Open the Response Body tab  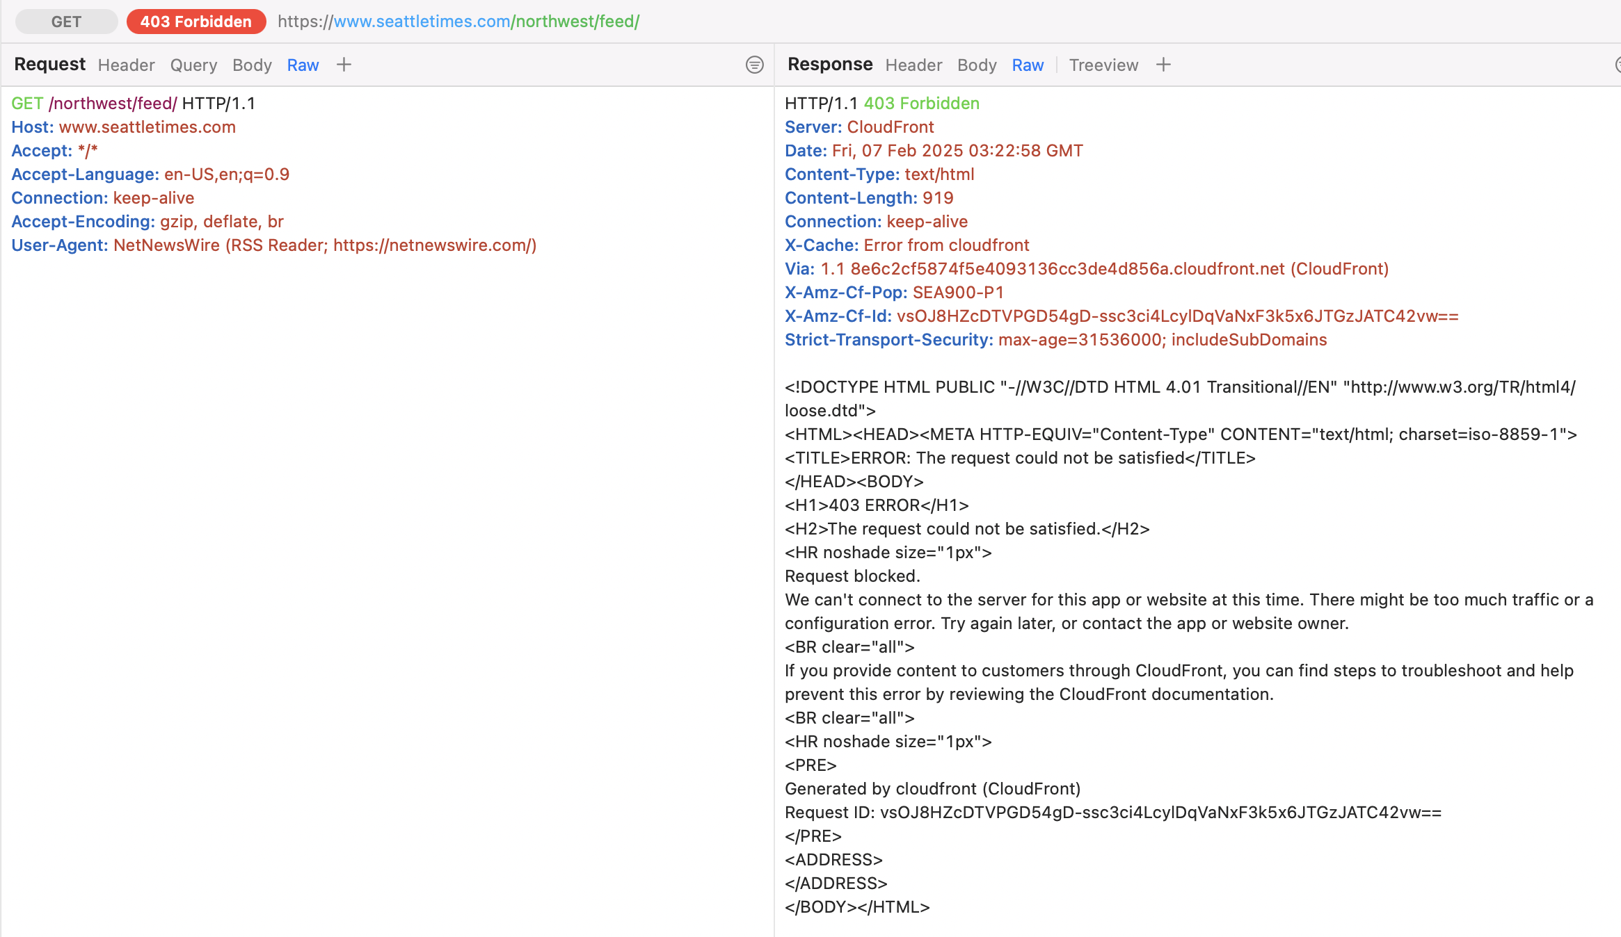[977, 65]
